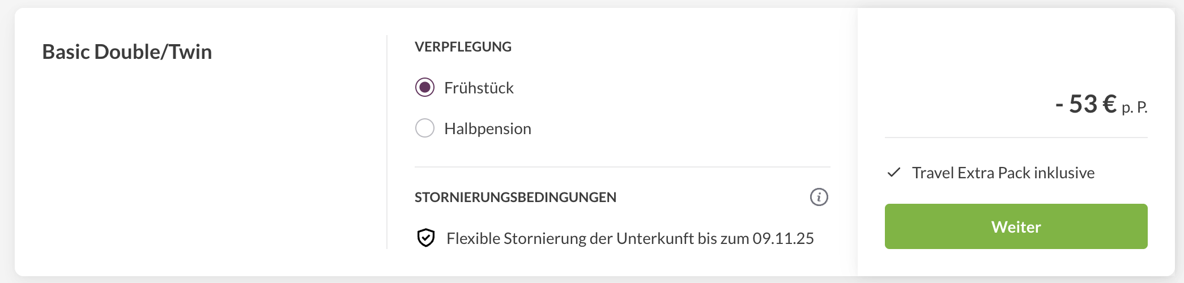The width and height of the screenshot is (1184, 283).
Task: Click the divider line below the price
Action: click(1016, 138)
